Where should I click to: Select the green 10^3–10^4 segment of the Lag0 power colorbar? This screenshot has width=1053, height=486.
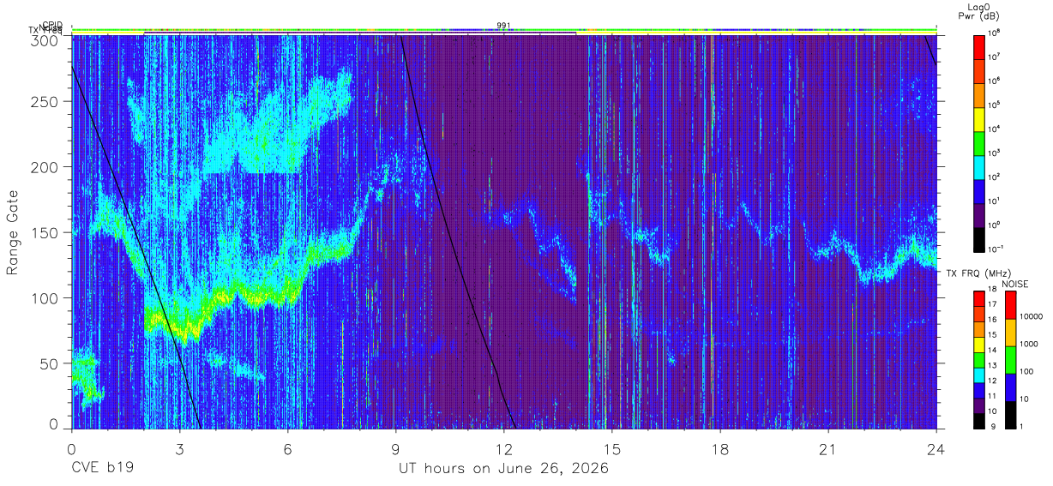tap(979, 141)
